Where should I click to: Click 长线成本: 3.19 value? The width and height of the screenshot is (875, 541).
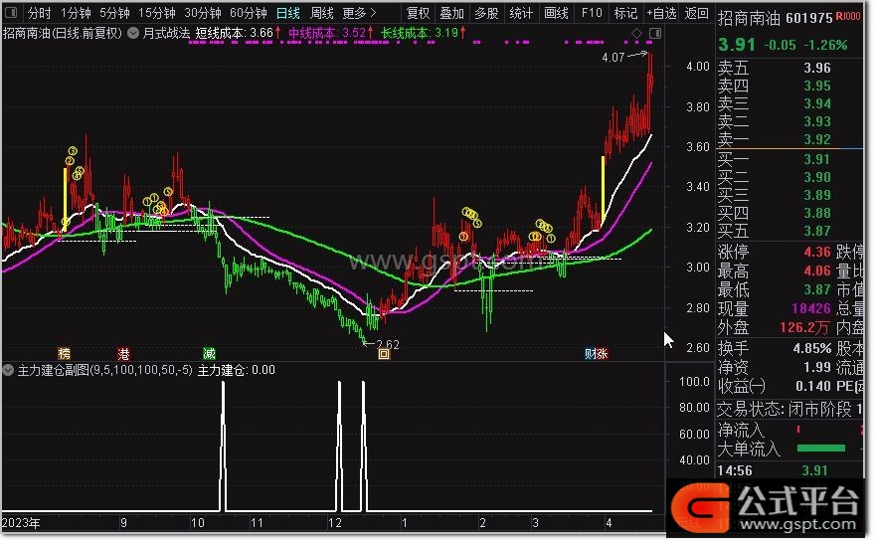pyautogui.click(x=424, y=33)
